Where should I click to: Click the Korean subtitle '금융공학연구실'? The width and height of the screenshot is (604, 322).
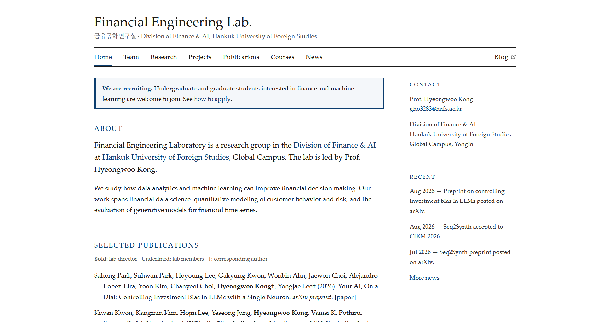(x=115, y=36)
